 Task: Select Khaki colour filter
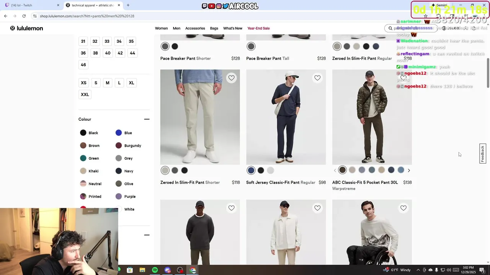89,171
